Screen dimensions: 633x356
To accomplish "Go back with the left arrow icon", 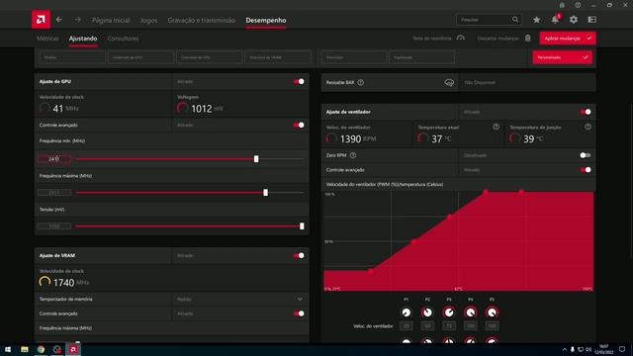I will tap(59, 20).
